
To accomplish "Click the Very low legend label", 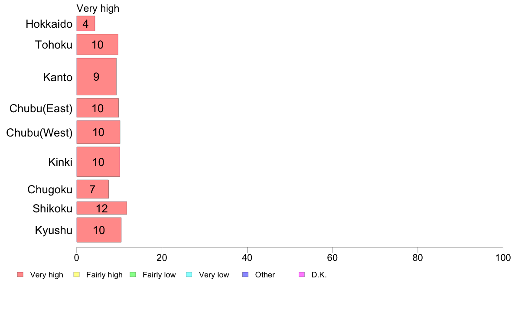I will click(214, 275).
